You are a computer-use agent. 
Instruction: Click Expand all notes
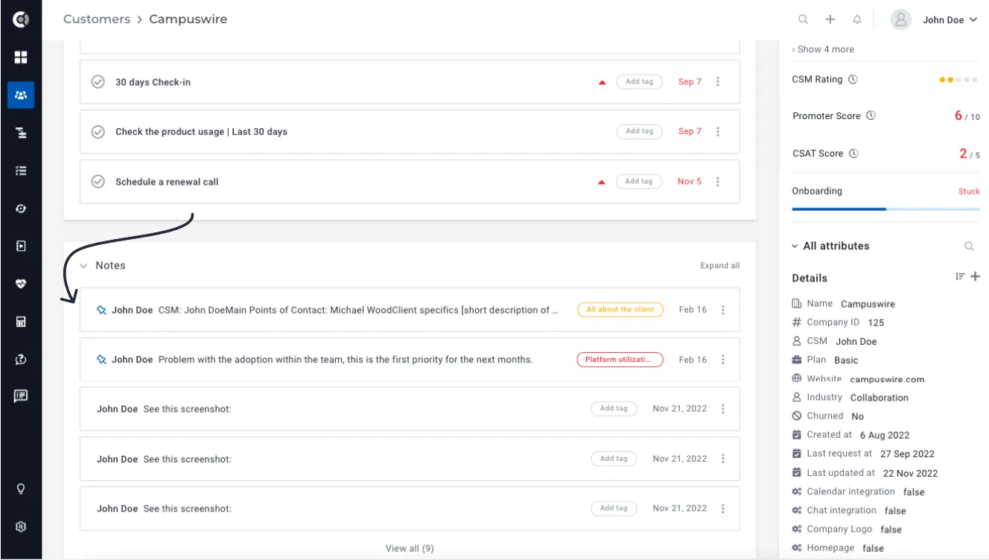[x=720, y=266]
